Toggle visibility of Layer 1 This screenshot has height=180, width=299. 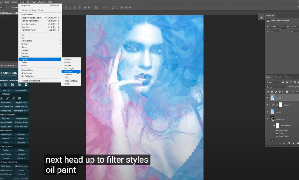[267, 112]
